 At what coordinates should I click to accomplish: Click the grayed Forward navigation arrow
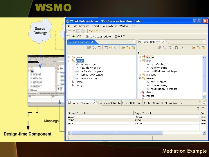pyautogui.click(x=104, y=31)
